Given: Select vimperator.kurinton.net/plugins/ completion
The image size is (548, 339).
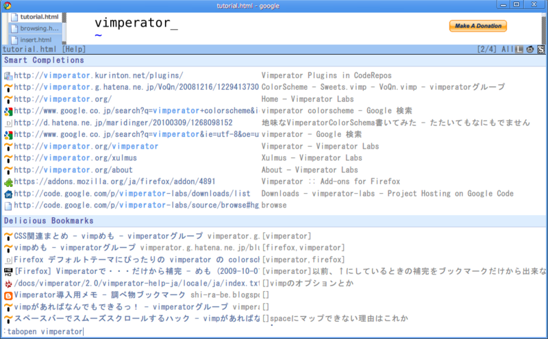Looking at the screenshot, I should (274, 75).
